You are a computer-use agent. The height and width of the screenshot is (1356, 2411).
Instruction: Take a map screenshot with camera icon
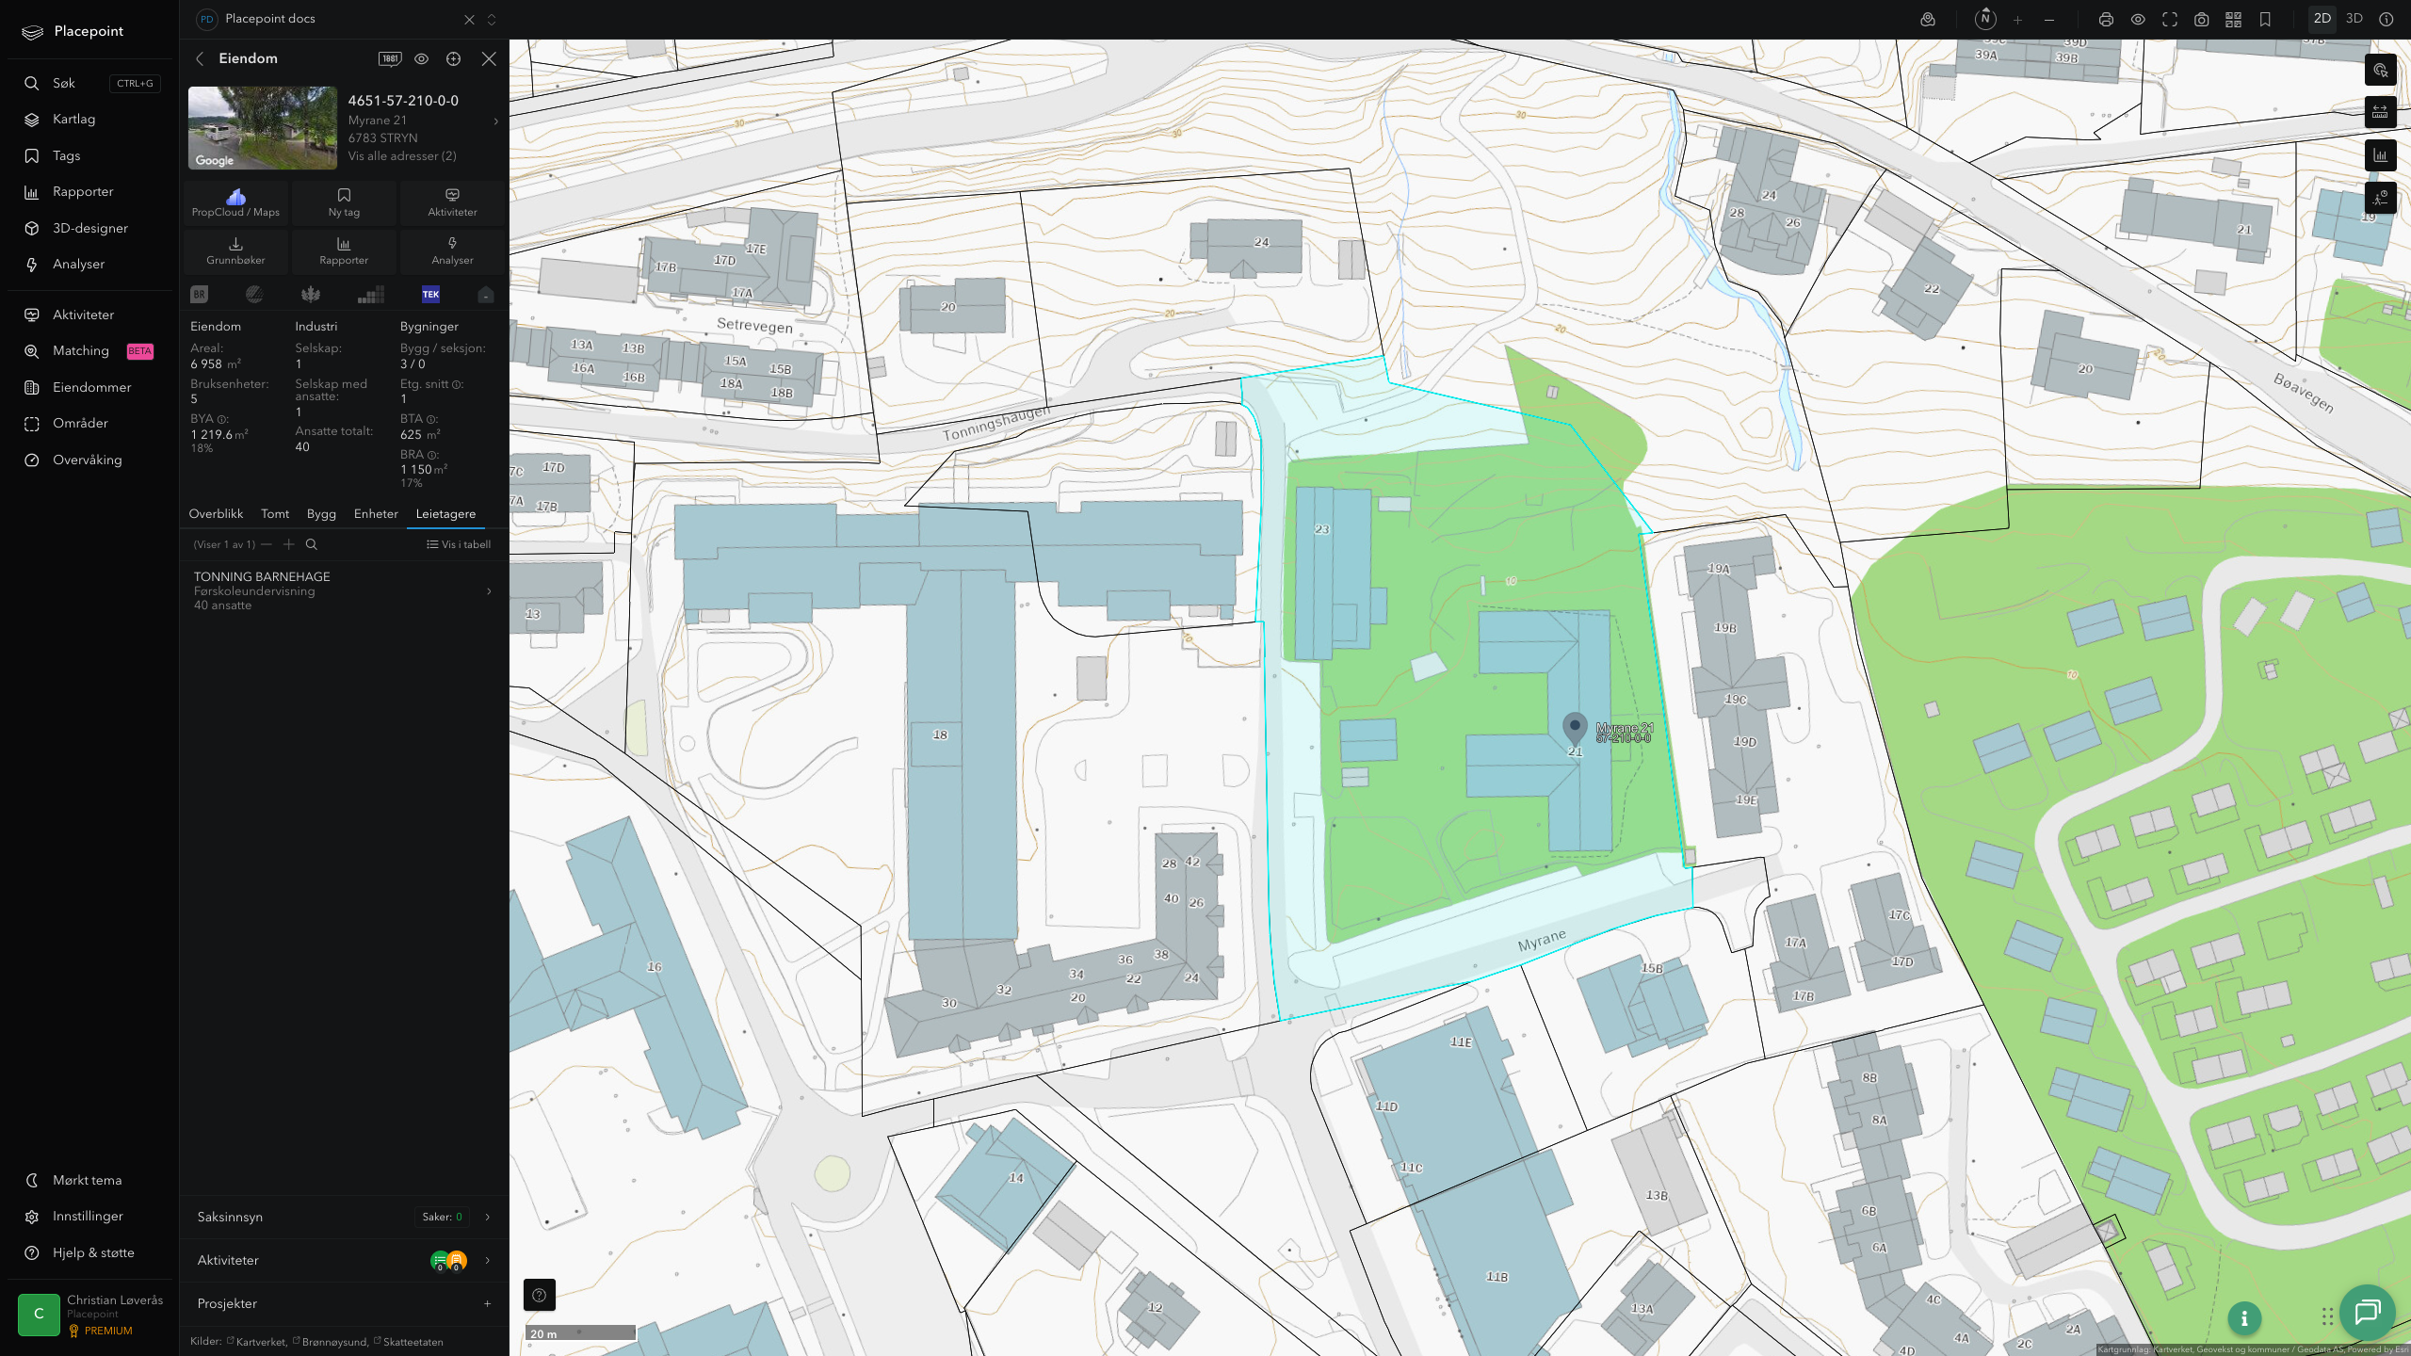coord(2202,19)
